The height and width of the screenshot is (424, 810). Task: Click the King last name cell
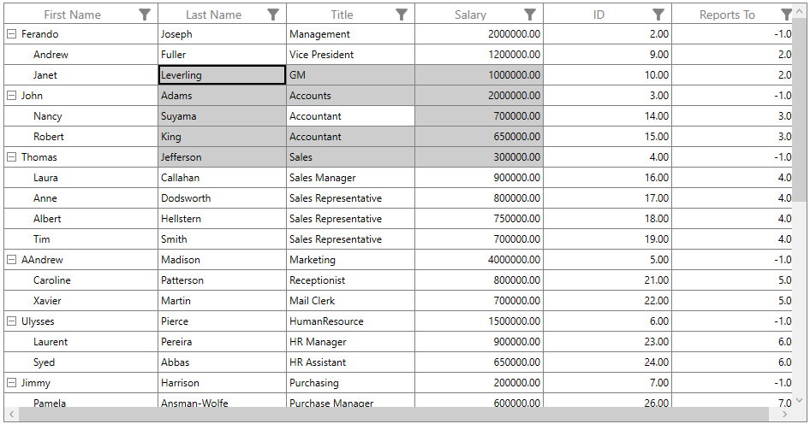coord(222,136)
